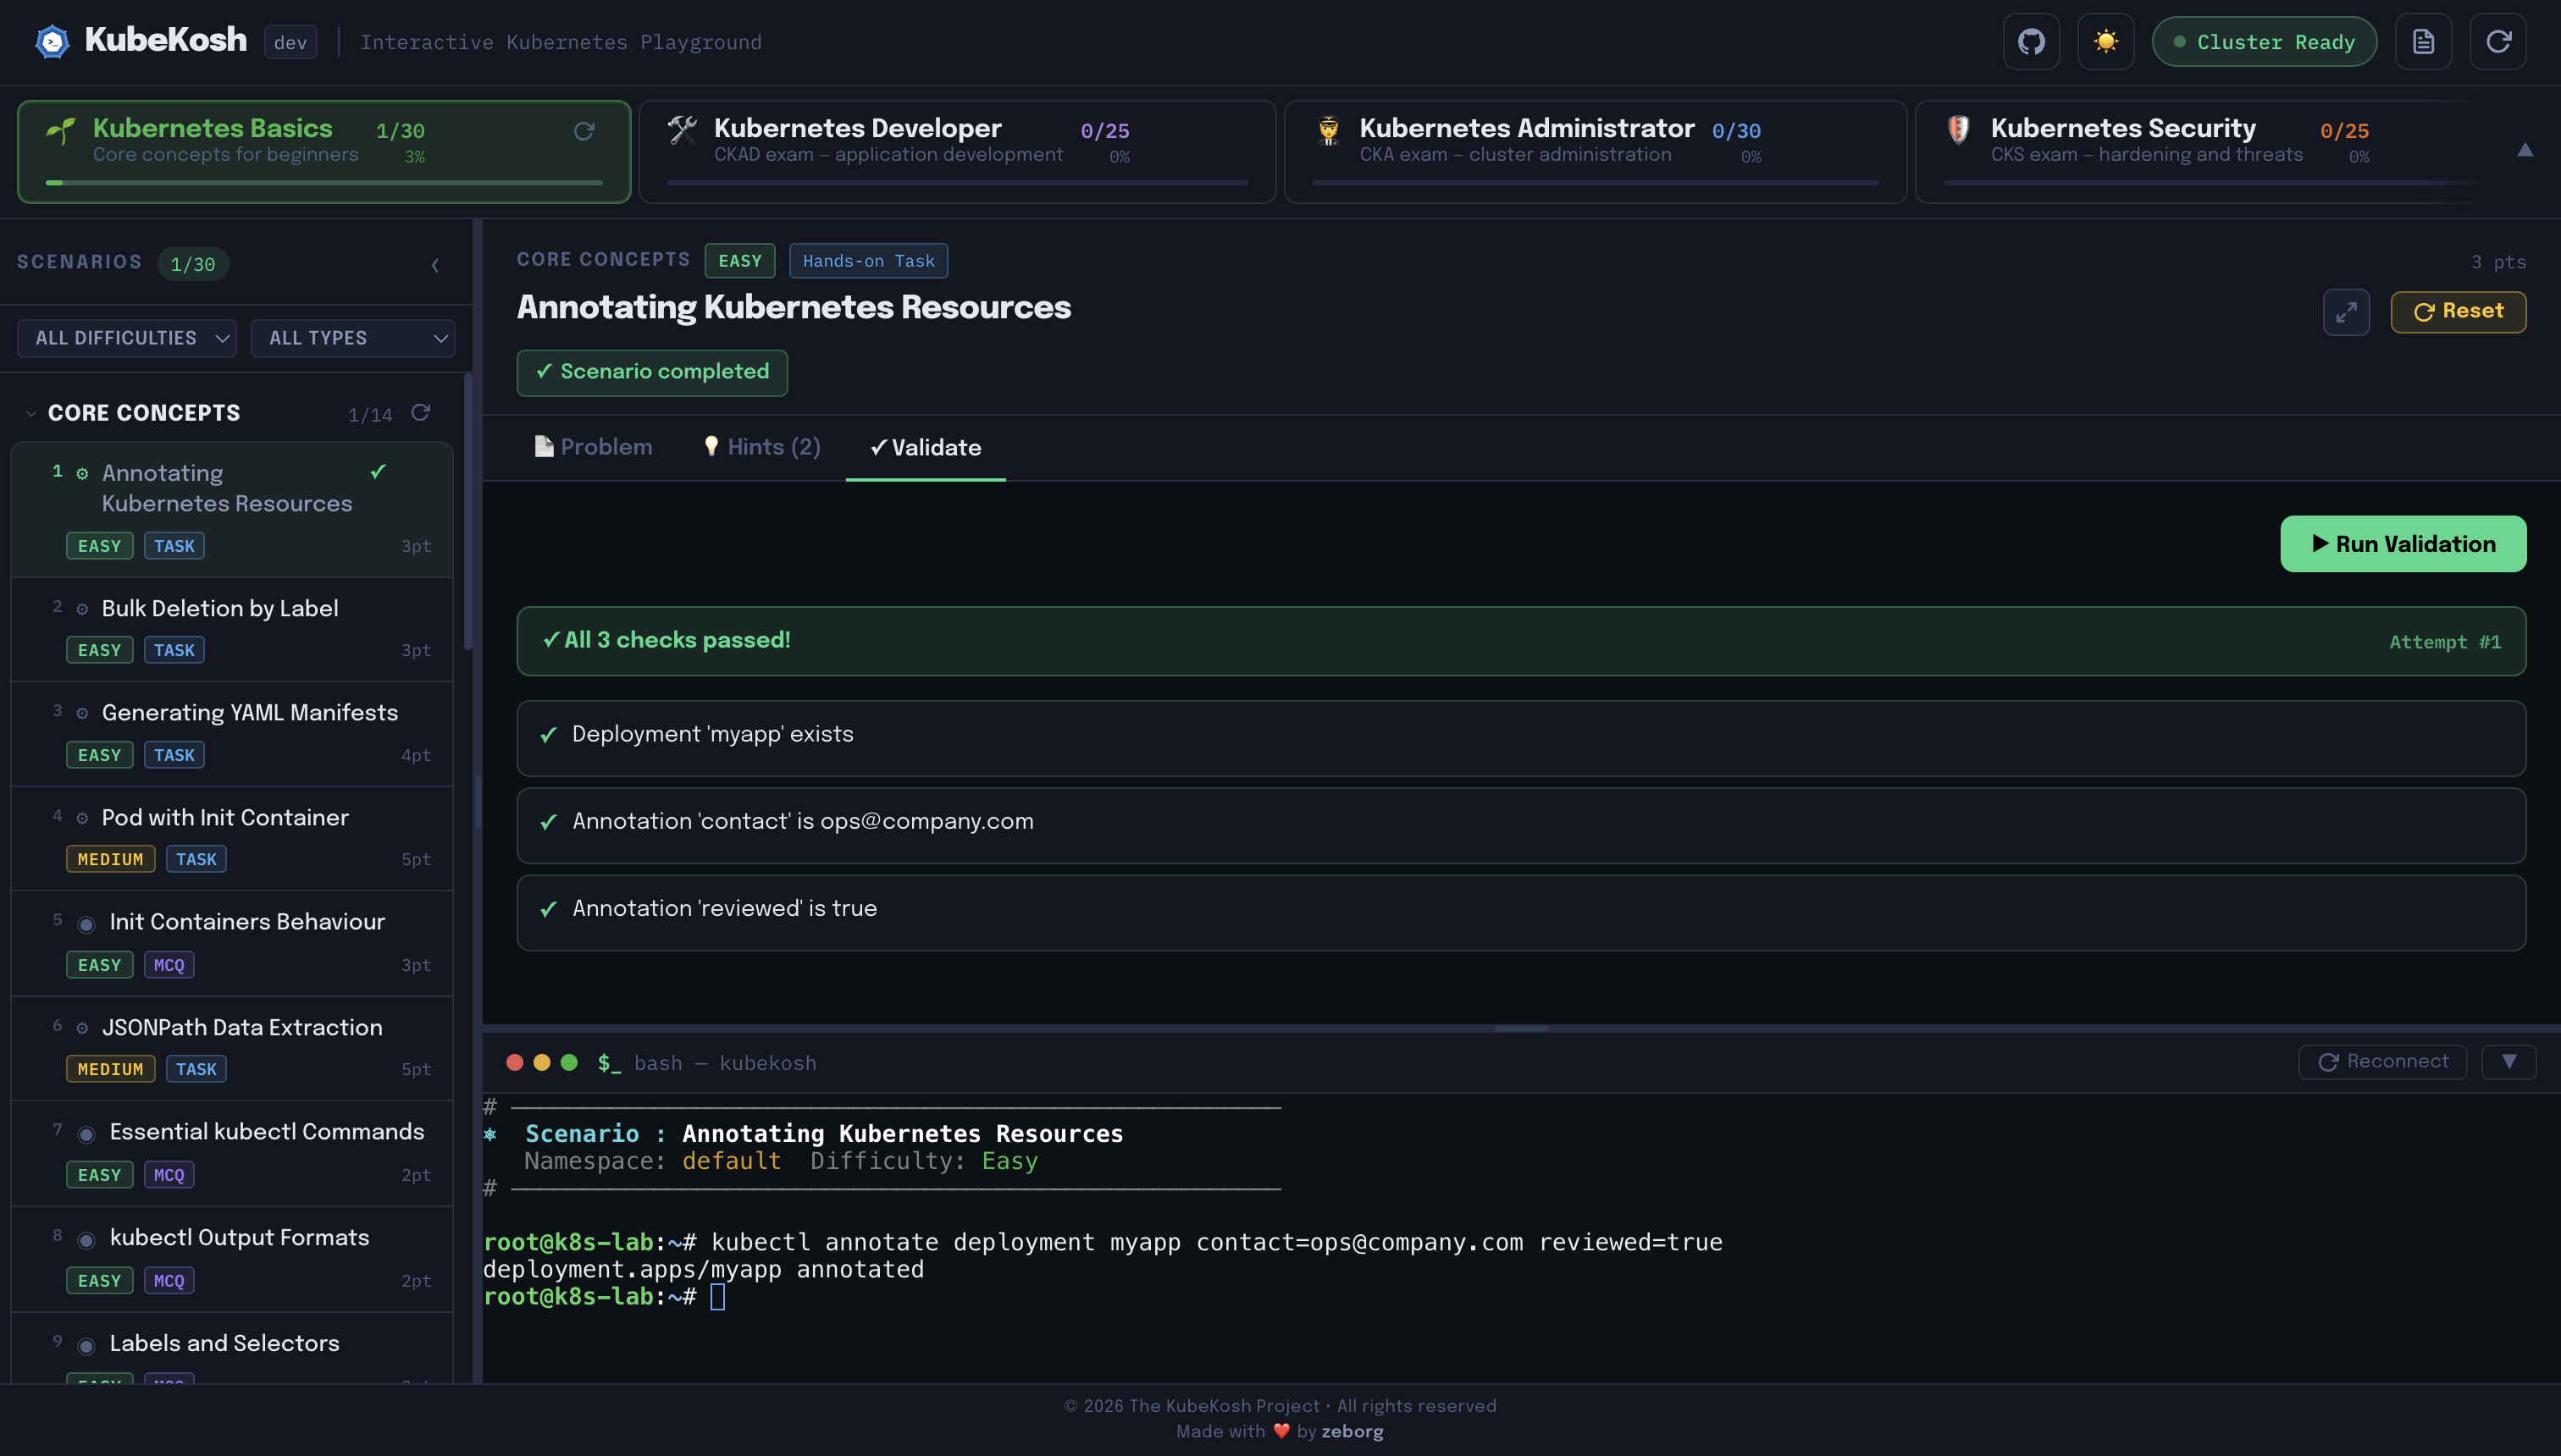Click the Reset scenario button
This screenshot has height=1456, width=2561.
pyautogui.click(x=2458, y=312)
